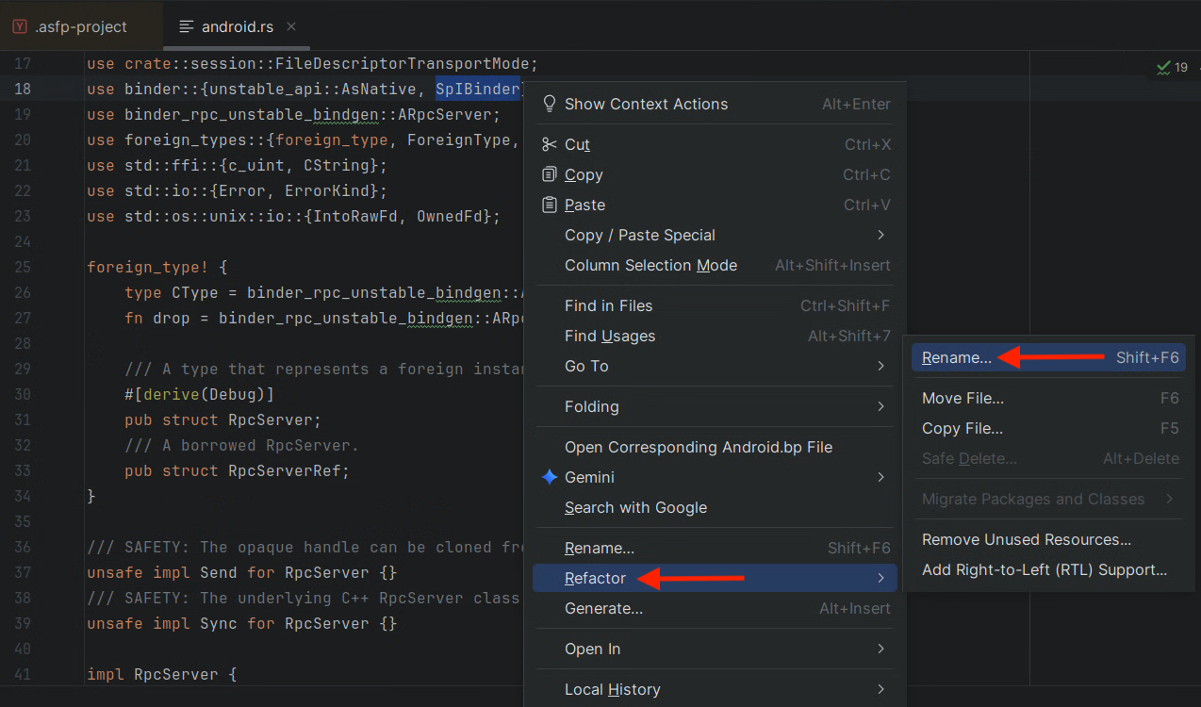Click the Paste icon in the context menu
The image size is (1201, 707).
[550, 205]
